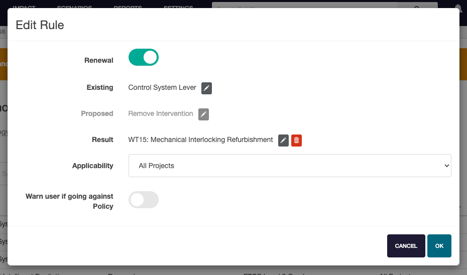
Task: Go to the Reports menu
Action: [128, 7]
